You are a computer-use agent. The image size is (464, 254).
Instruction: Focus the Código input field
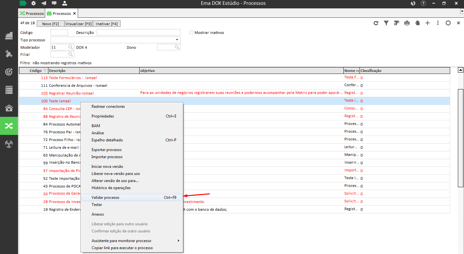pos(59,32)
